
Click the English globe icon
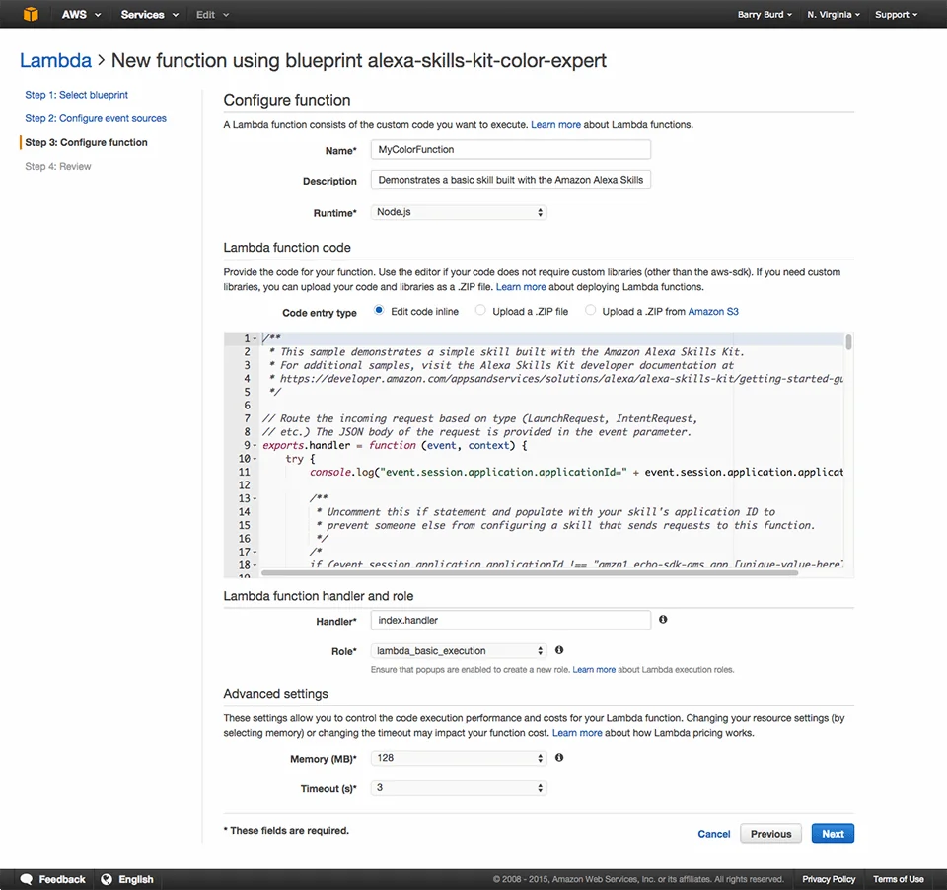(107, 879)
